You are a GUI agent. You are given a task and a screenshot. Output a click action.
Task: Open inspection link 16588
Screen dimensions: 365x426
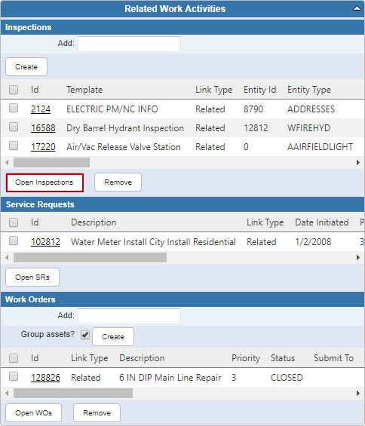pyautogui.click(x=43, y=128)
